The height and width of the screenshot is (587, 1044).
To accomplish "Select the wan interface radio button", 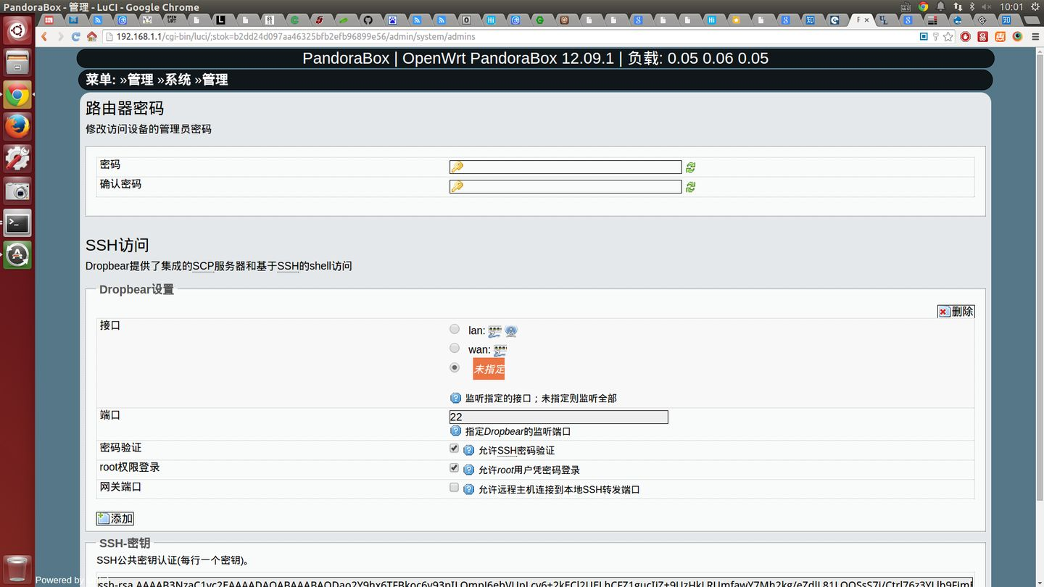I will tap(455, 349).
